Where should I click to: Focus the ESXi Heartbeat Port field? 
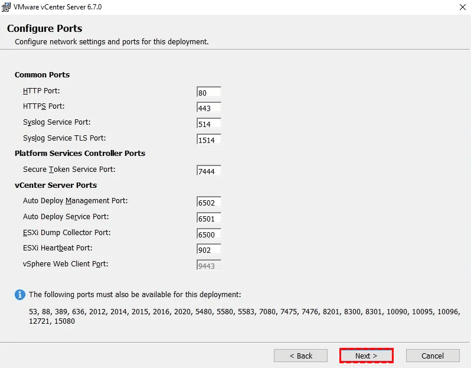[x=209, y=249]
